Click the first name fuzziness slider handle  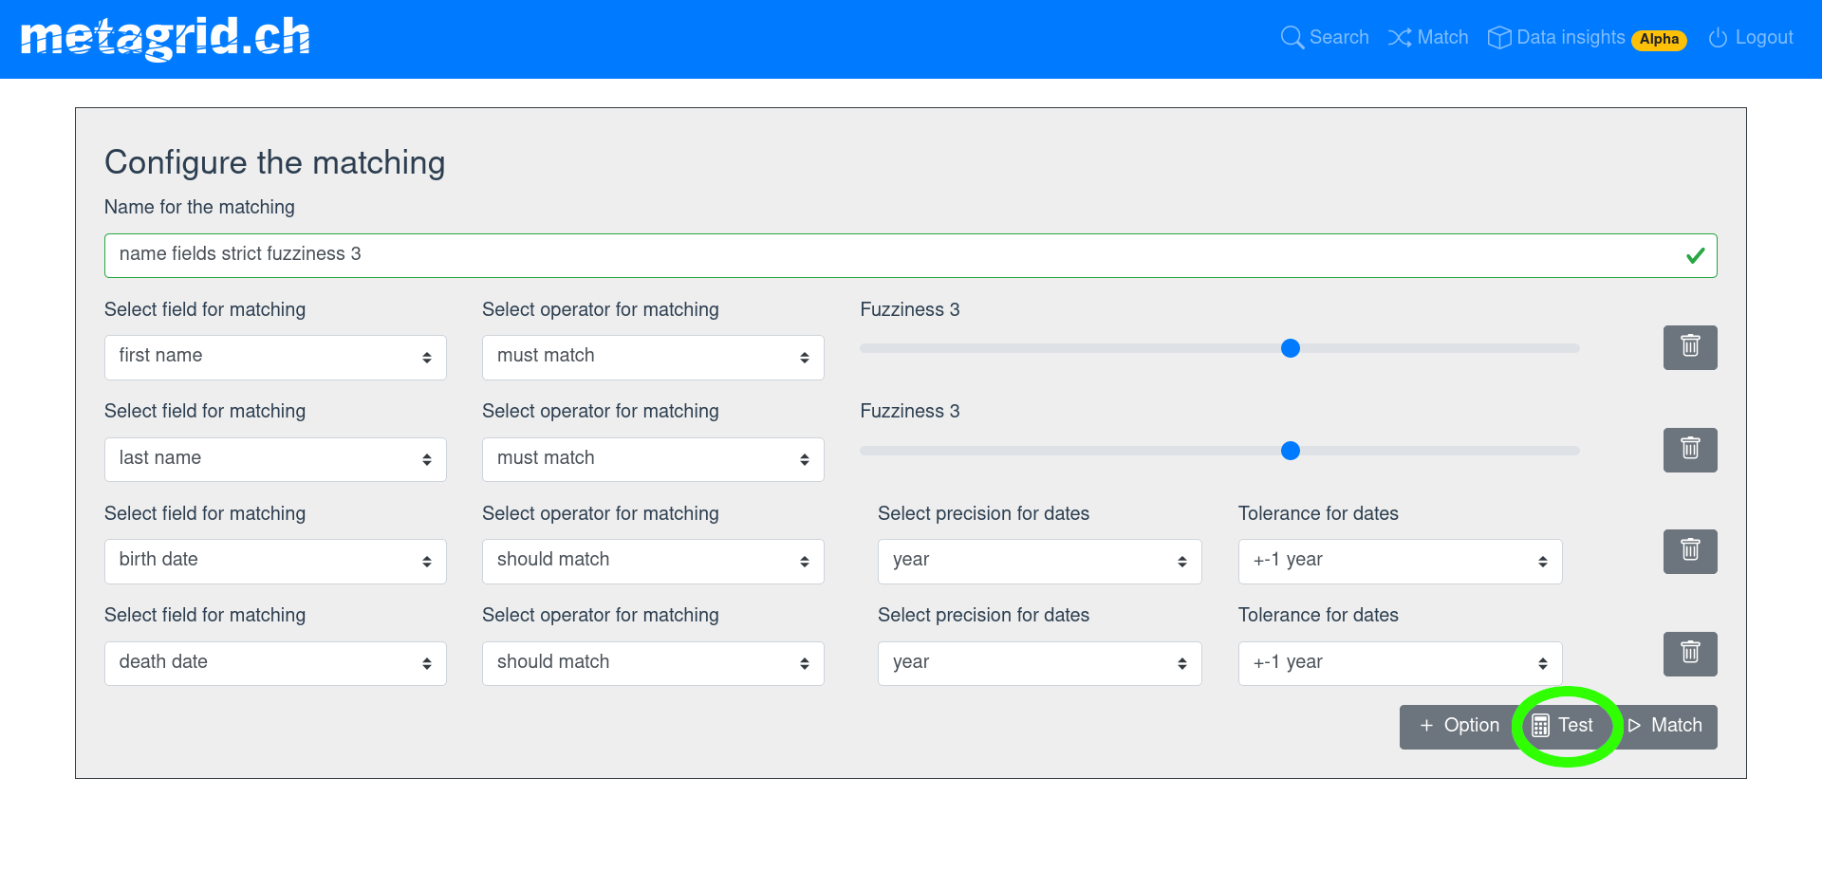pyautogui.click(x=1290, y=348)
